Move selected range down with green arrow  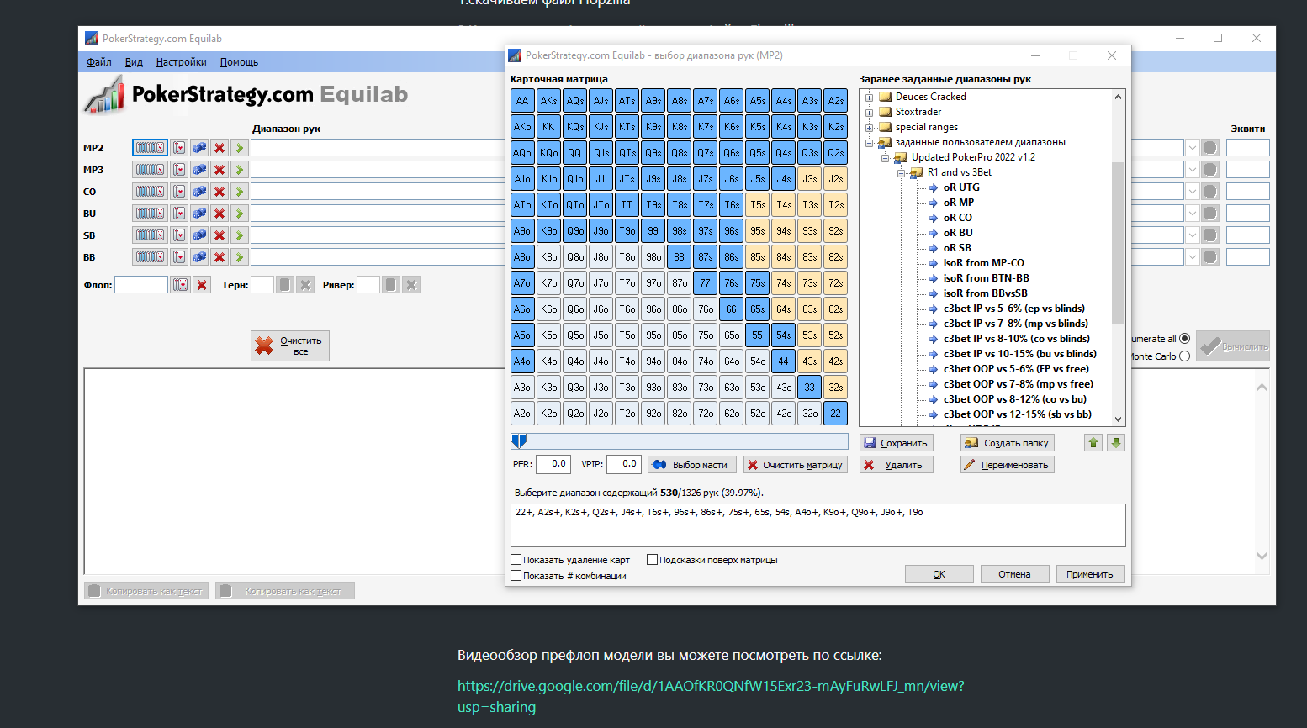click(1116, 443)
